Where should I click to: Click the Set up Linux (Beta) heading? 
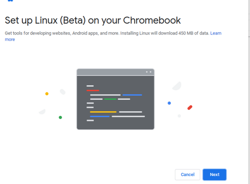pos(93,20)
